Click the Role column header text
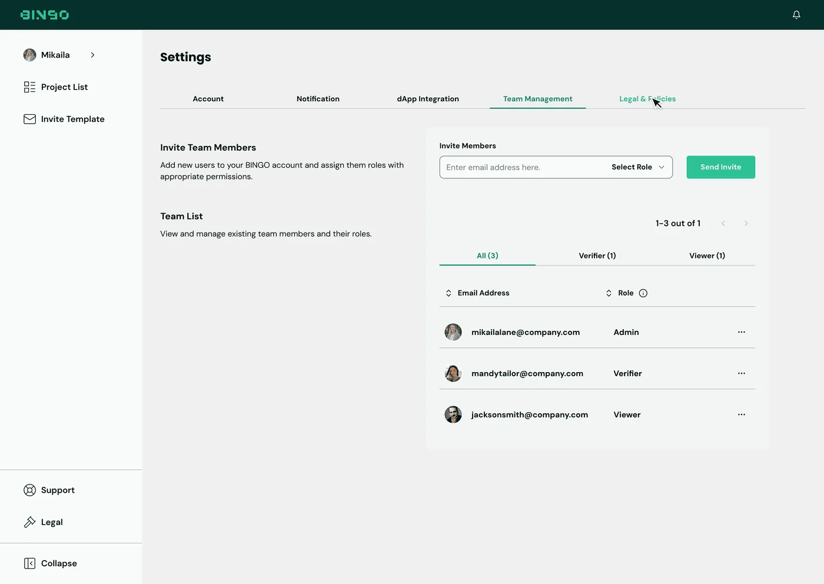Screen dimensions: 824x584 [626, 293]
